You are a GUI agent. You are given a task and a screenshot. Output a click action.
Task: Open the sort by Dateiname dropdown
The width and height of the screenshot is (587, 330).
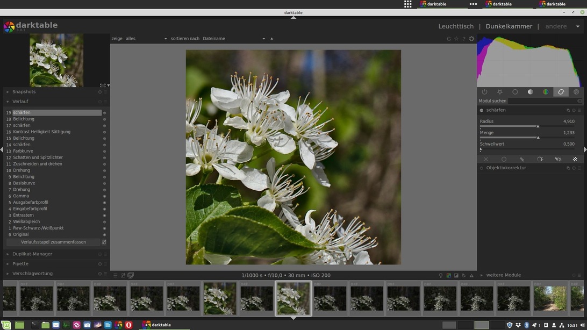tap(233, 39)
